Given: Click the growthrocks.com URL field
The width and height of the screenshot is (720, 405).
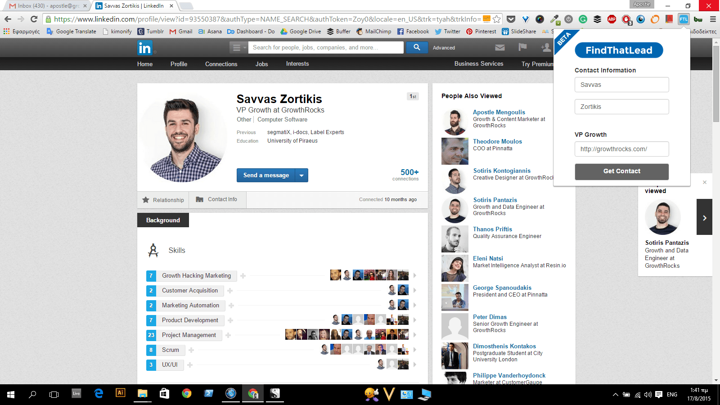Looking at the screenshot, I should [x=621, y=149].
